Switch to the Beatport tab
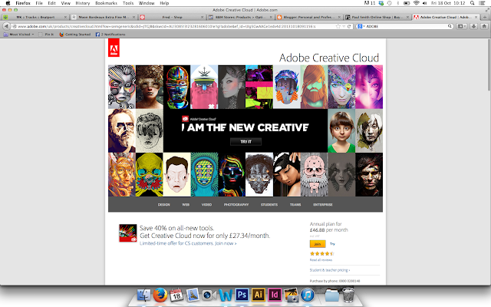The image size is (491, 307). pos(35,17)
